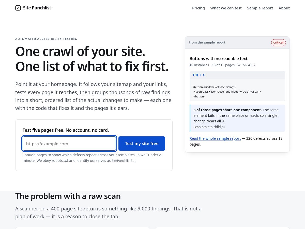Focus the https://example.com URL input
305x229 pixels.
[69, 144]
